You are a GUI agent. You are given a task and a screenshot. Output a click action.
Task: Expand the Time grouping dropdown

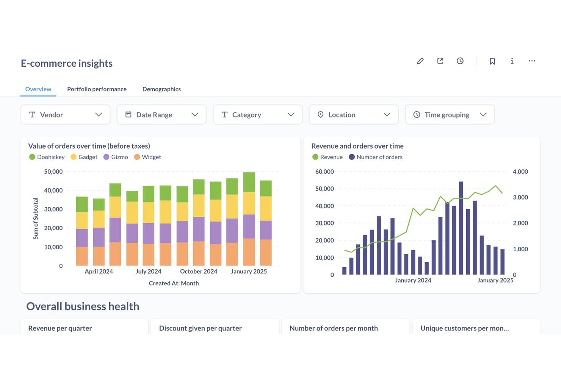point(450,114)
